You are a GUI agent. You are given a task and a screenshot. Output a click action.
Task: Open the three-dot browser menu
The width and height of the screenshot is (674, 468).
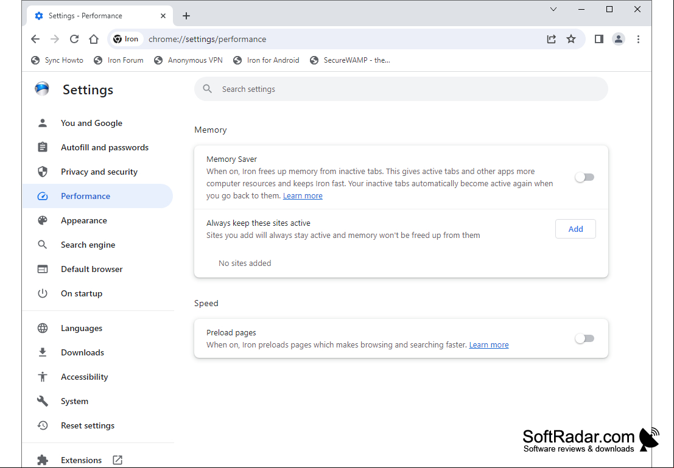point(638,39)
